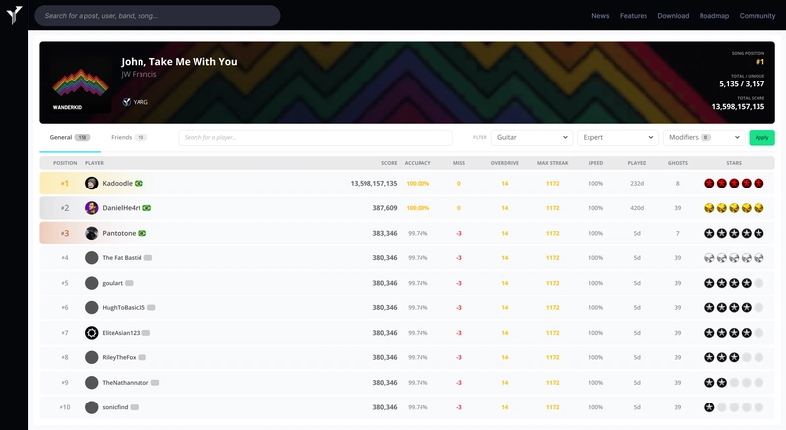Sort by the GHOSTS column header

678,163
